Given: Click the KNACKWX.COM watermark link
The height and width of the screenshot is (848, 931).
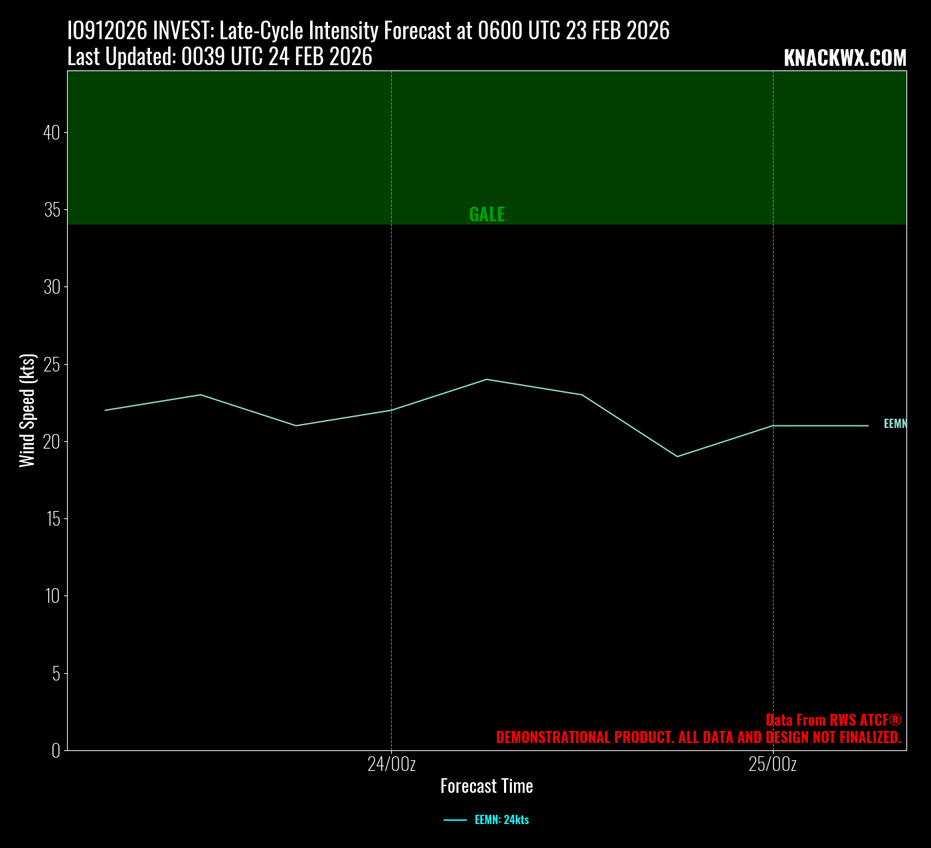Looking at the screenshot, I should coord(845,58).
